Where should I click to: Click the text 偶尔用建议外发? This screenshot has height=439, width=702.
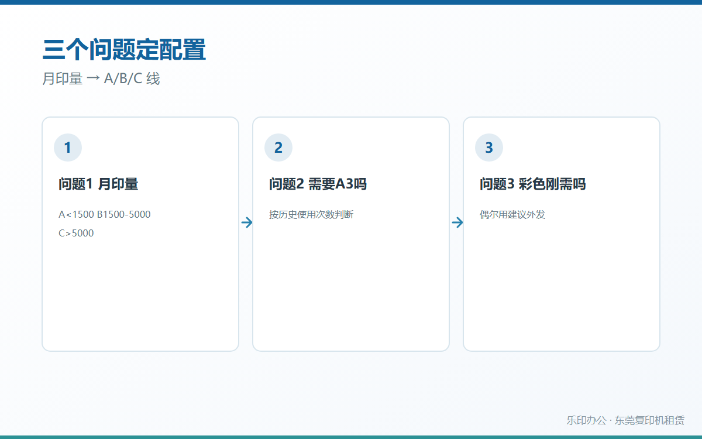512,215
